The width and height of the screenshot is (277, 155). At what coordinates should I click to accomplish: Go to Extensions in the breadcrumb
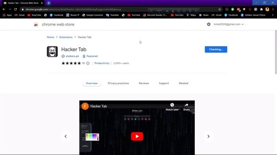click(x=66, y=37)
